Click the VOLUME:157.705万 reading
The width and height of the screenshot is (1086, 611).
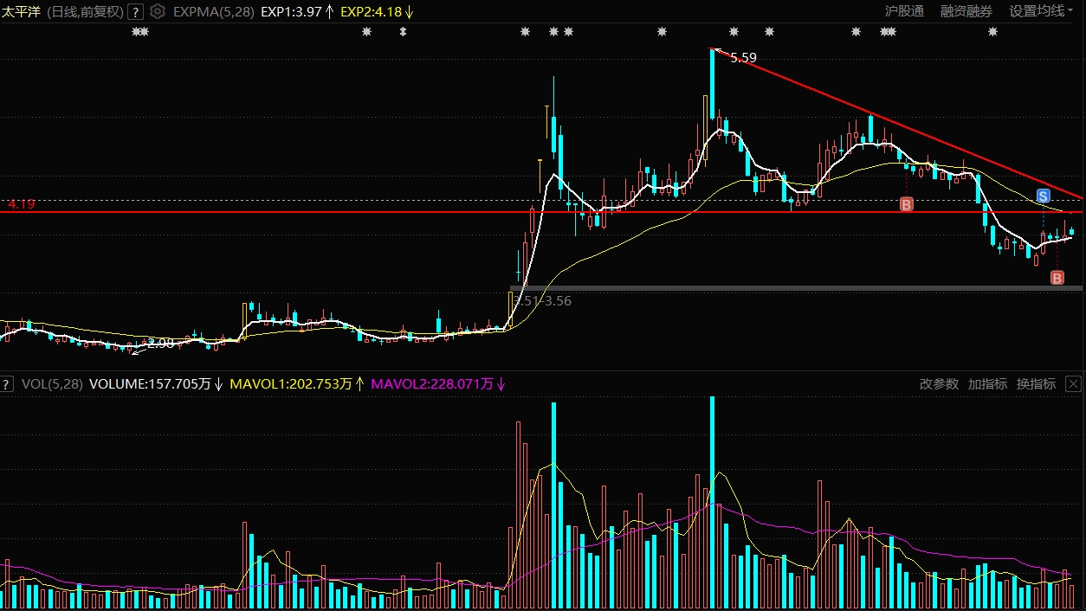pyautogui.click(x=150, y=383)
